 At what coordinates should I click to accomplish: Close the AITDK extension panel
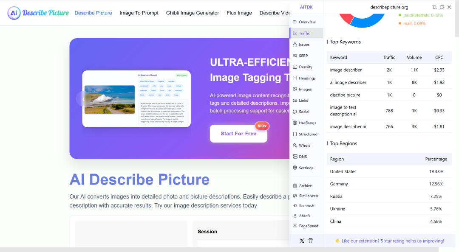(x=449, y=7)
